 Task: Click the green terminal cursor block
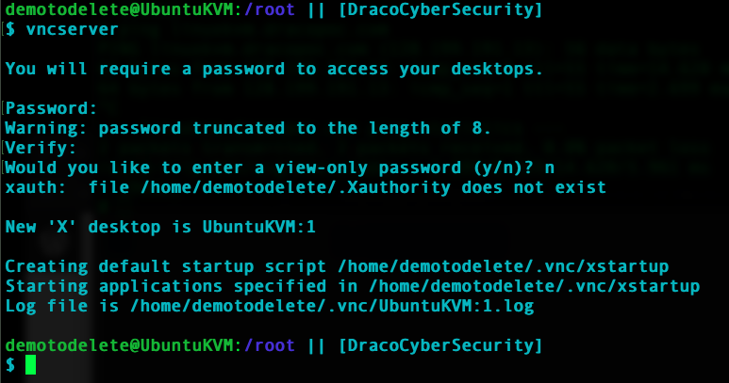pyautogui.click(x=31, y=364)
